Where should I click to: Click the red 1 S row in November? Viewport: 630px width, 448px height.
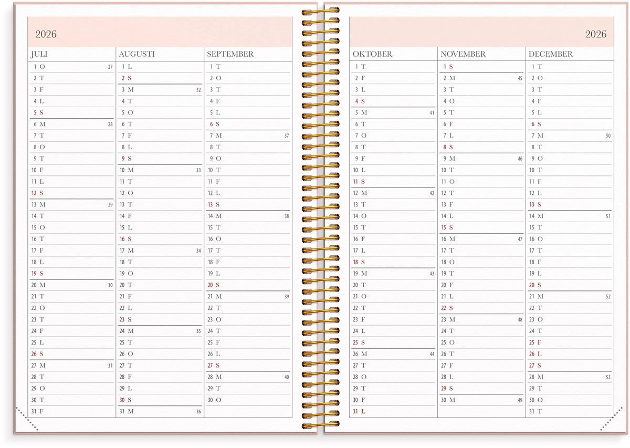tap(448, 67)
